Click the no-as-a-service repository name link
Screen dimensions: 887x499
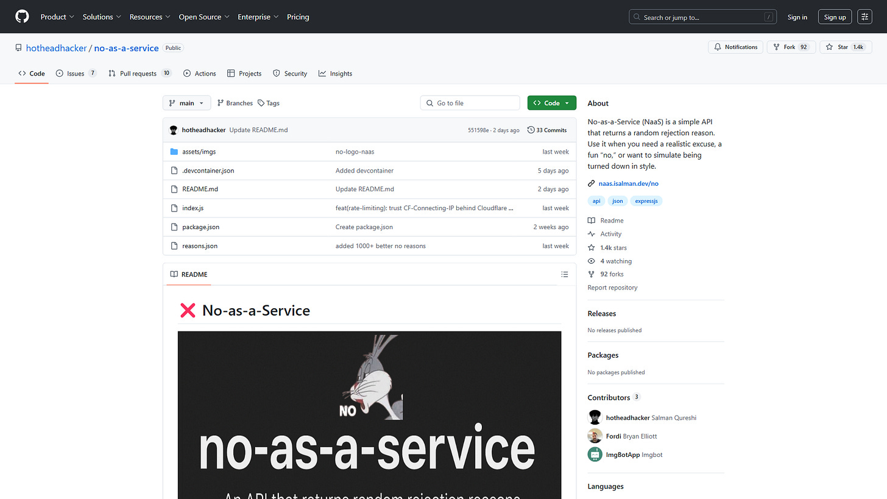(x=126, y=48)
